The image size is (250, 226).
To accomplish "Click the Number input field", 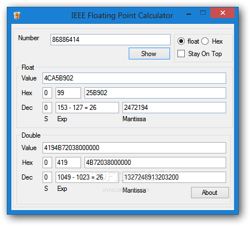I will coord(111,40).
